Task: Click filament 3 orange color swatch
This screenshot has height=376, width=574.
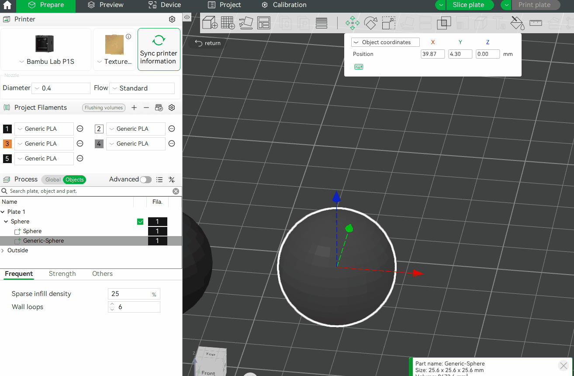Action: [x=7, y=143]
